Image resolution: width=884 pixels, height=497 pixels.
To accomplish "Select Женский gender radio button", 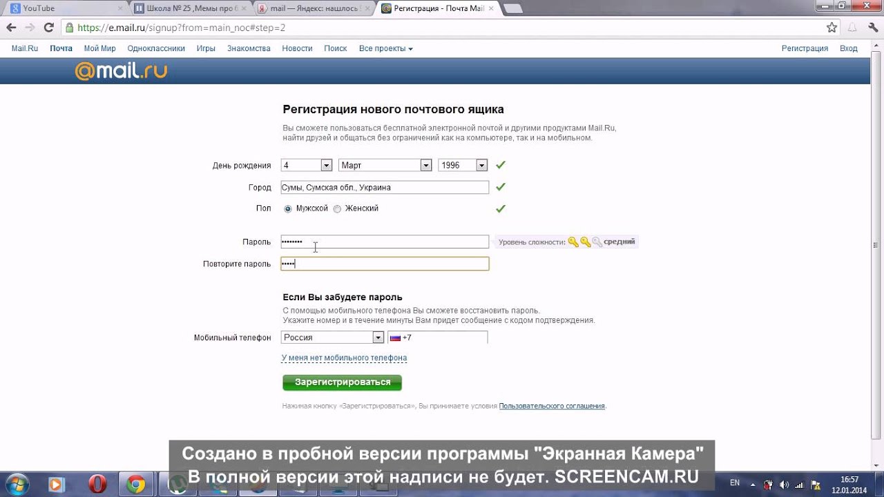I will pyautogui.click(x=337, y=208).
